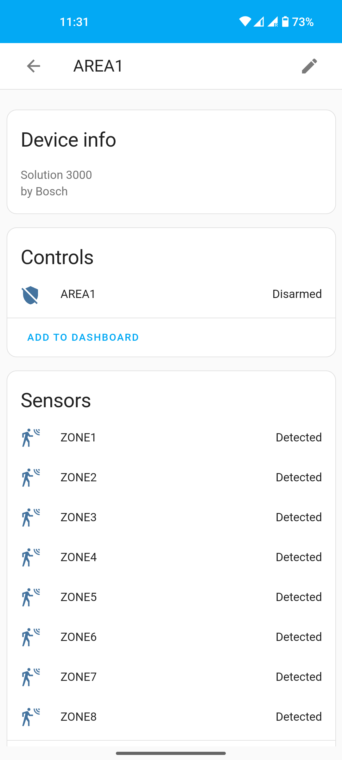Open the ZONE5 sensor row
The image size is (342, 760).
coord(171,597)
